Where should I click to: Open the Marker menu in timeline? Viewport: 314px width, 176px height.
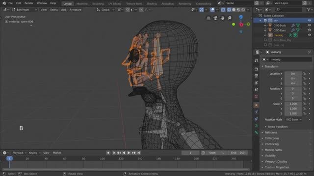point(57,153)
